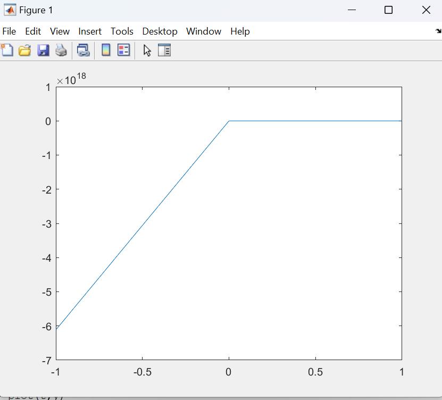This screenshot has width=442, height=400.
Task: Save the figure with the floppy disk icon
Action: pos(43,51)
